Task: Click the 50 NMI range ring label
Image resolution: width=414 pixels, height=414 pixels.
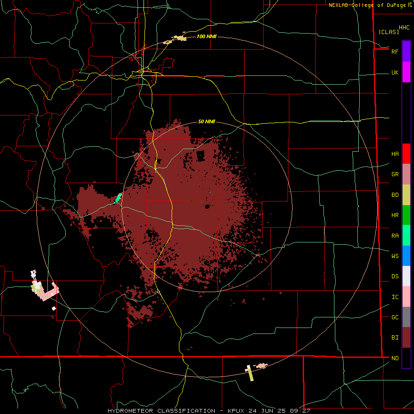Action: (207, 122)
